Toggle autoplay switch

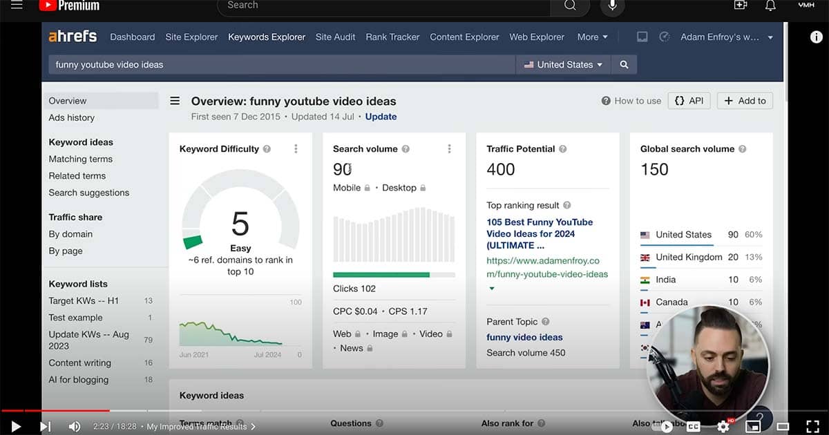point(663,427)
